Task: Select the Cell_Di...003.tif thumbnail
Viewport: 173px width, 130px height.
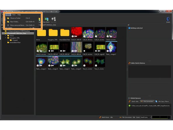Action: pyautogui.click(x=77, y=47)
